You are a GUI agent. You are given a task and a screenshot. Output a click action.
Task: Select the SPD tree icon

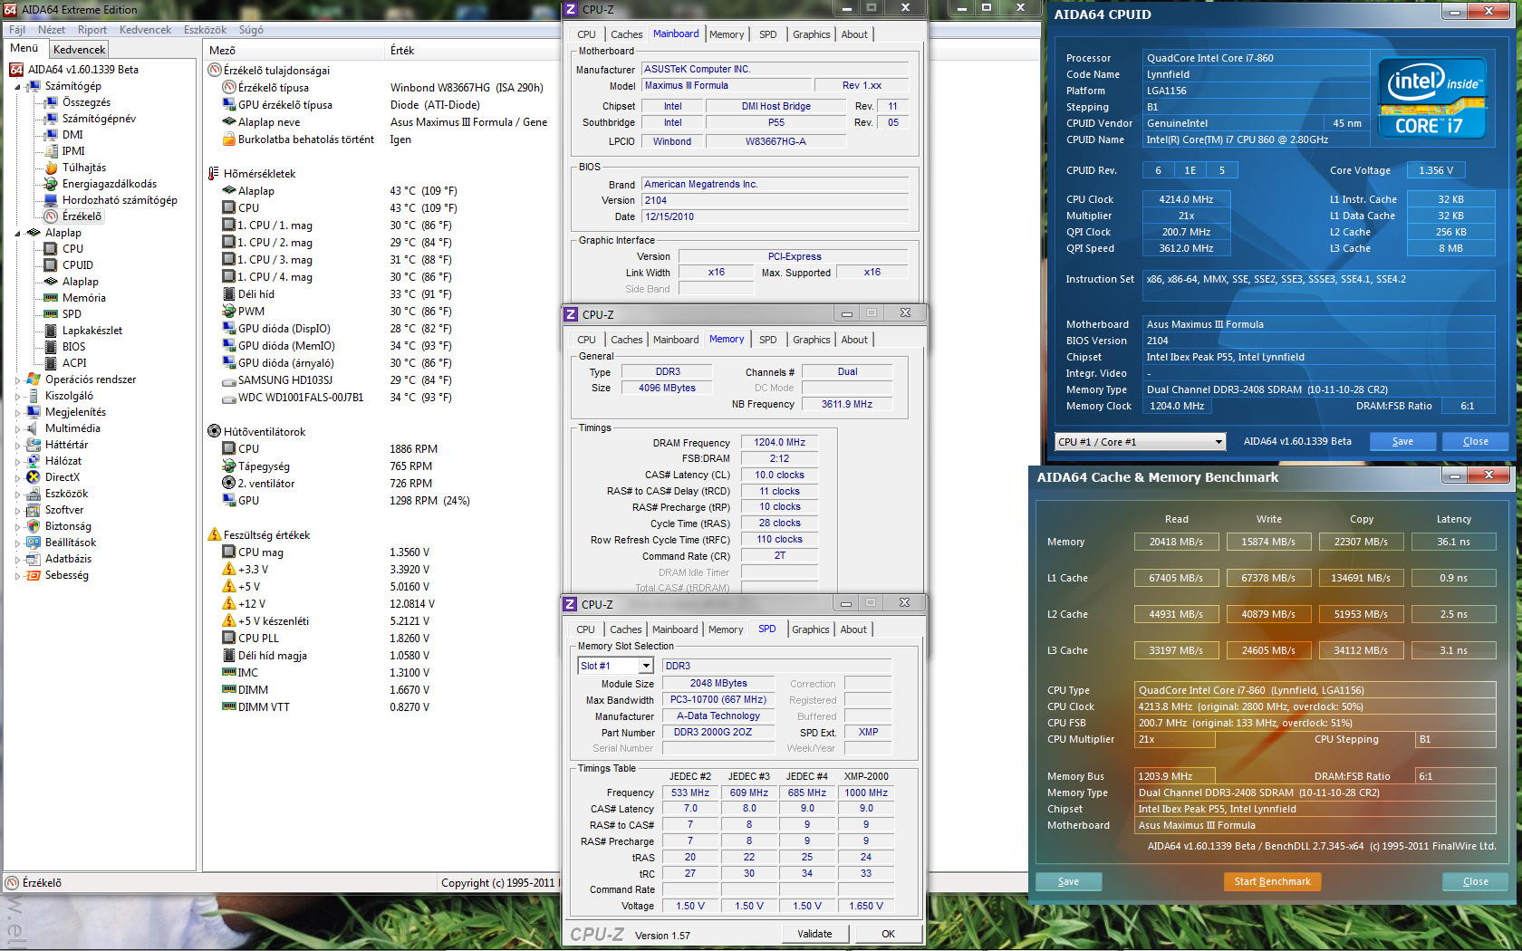(51, 314)
